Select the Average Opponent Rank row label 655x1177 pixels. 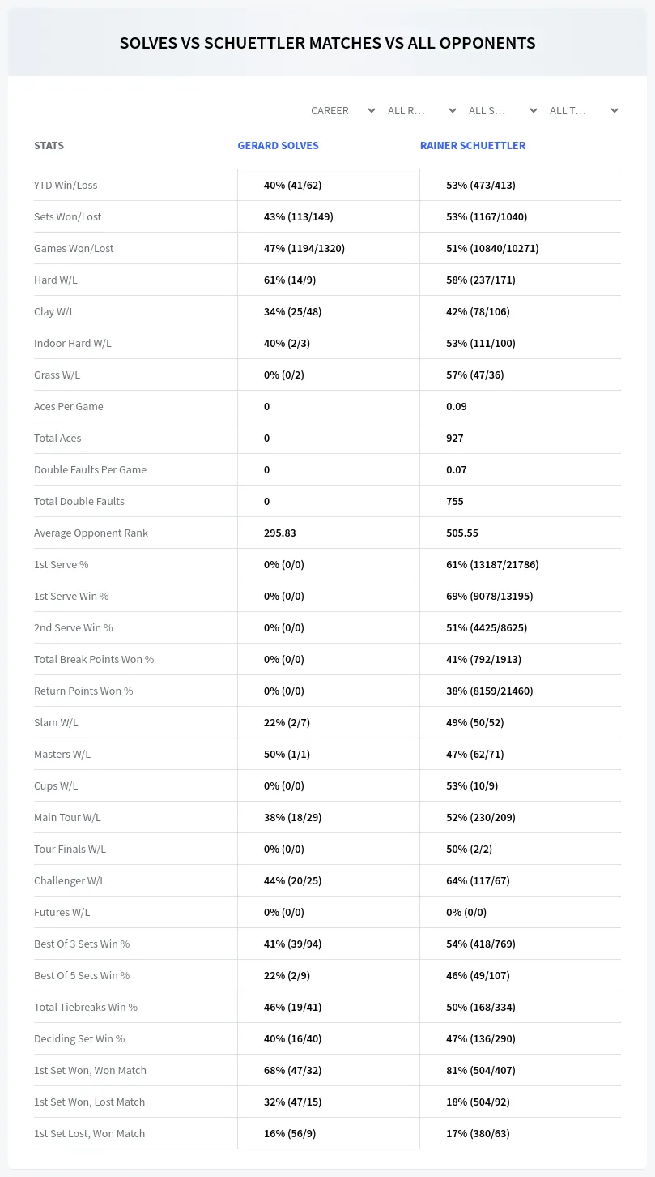[91, 533]
